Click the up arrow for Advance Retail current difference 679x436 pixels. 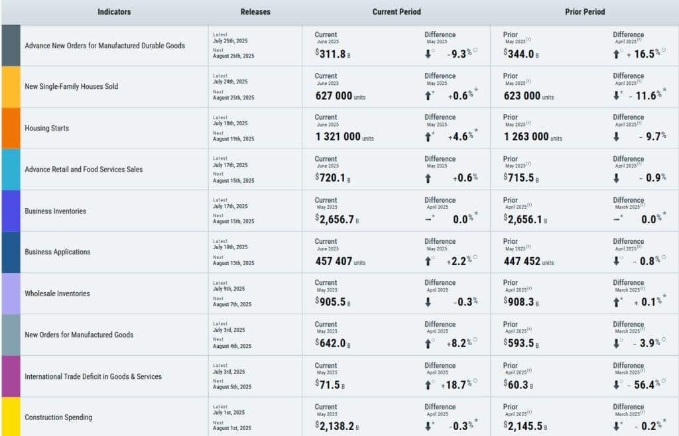pyautogui.click(x=428, y=178)
